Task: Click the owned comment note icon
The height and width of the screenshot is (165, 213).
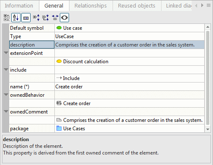Action: (59, 120)
